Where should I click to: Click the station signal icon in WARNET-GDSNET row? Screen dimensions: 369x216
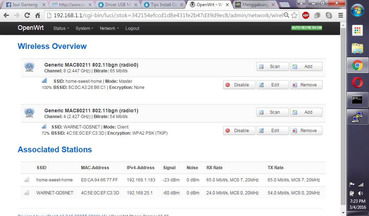(x=27, y=193)
